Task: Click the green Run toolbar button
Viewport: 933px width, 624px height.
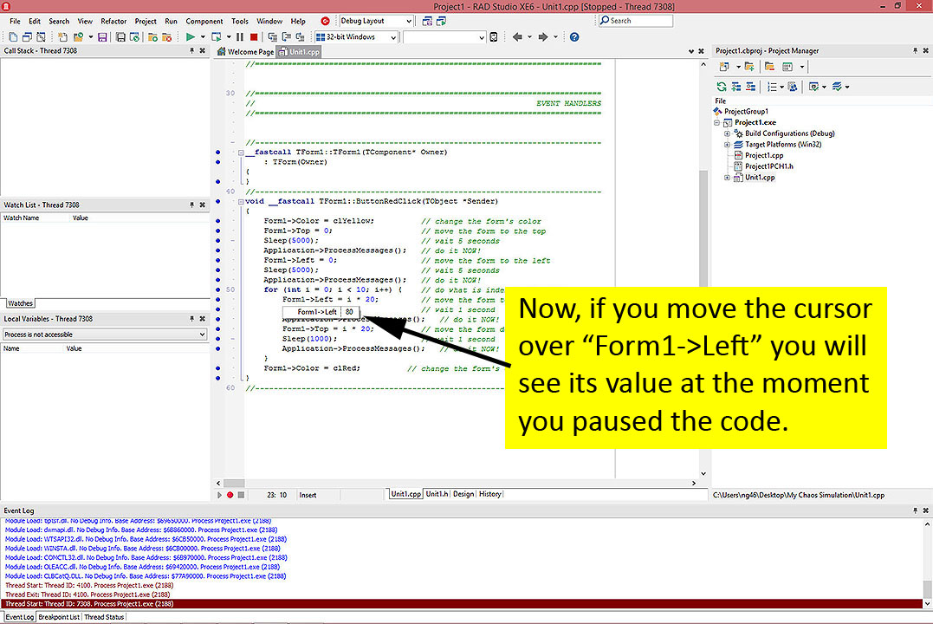Action: [x=191, y=37]
